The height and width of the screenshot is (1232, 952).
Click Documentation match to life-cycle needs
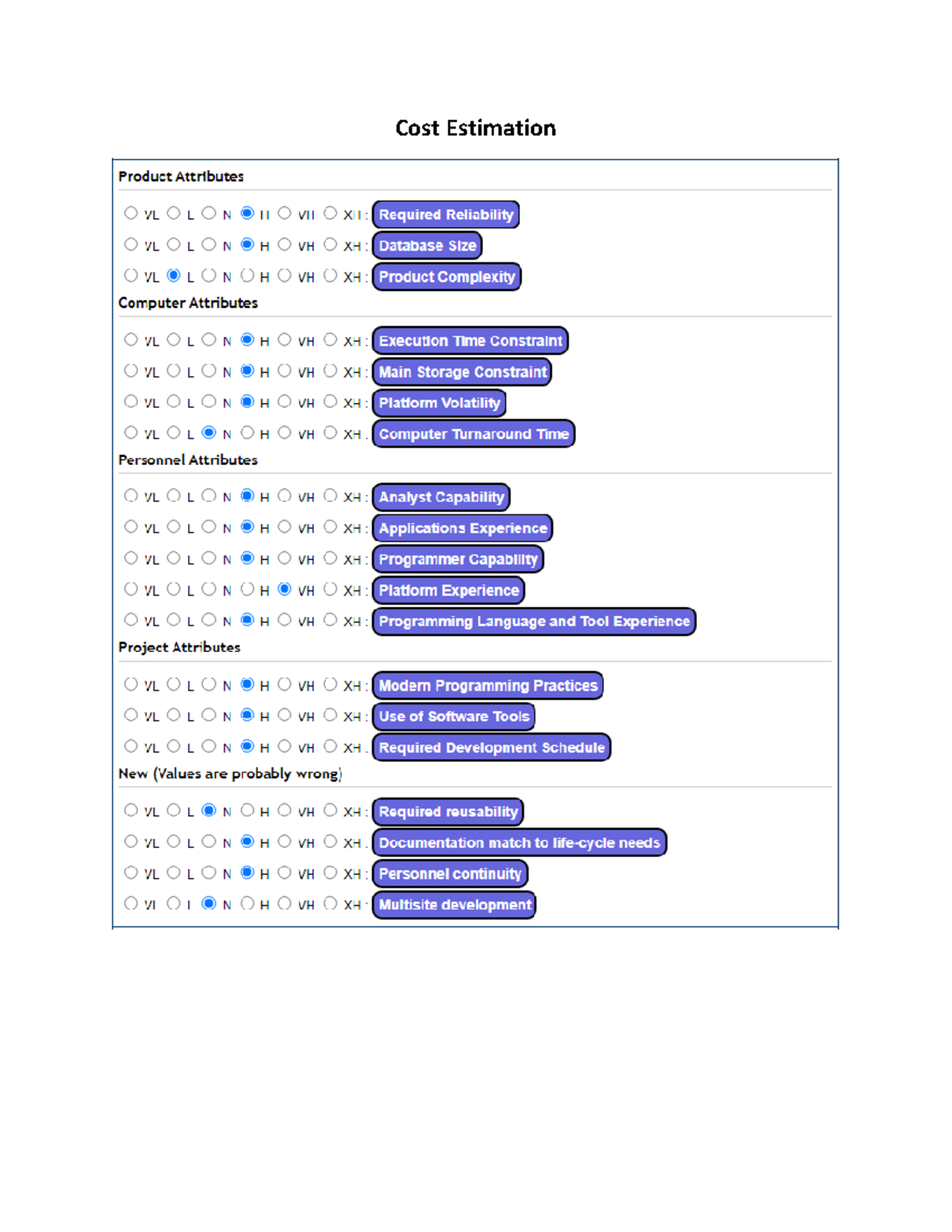pos(519,842)
